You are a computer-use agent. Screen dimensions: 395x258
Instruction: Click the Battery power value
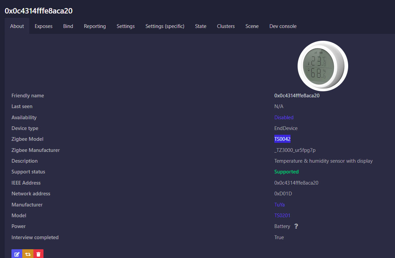282,226
